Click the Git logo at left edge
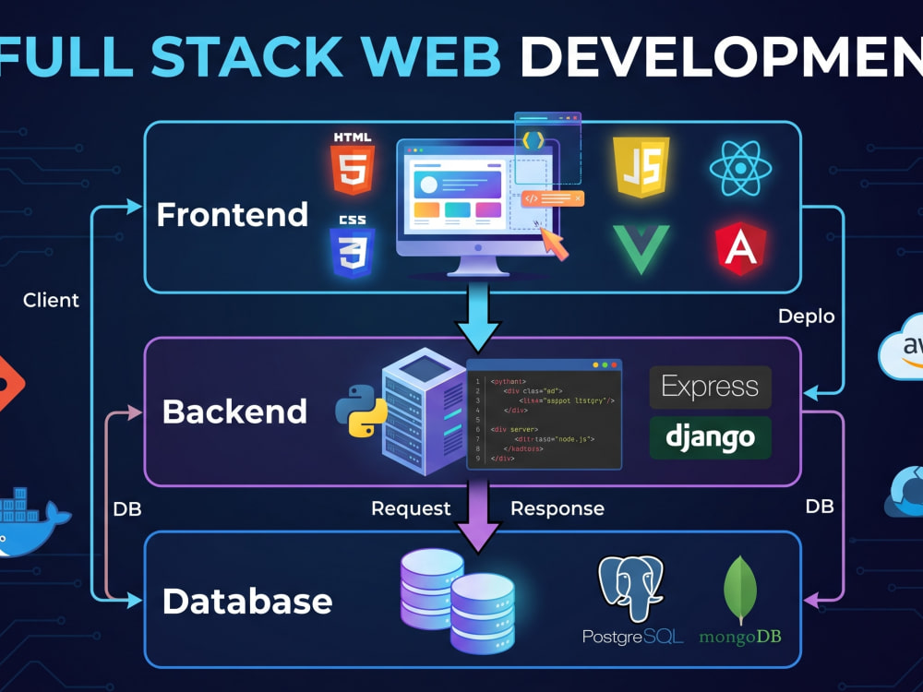Screen dimensions: 923x692 10,384
